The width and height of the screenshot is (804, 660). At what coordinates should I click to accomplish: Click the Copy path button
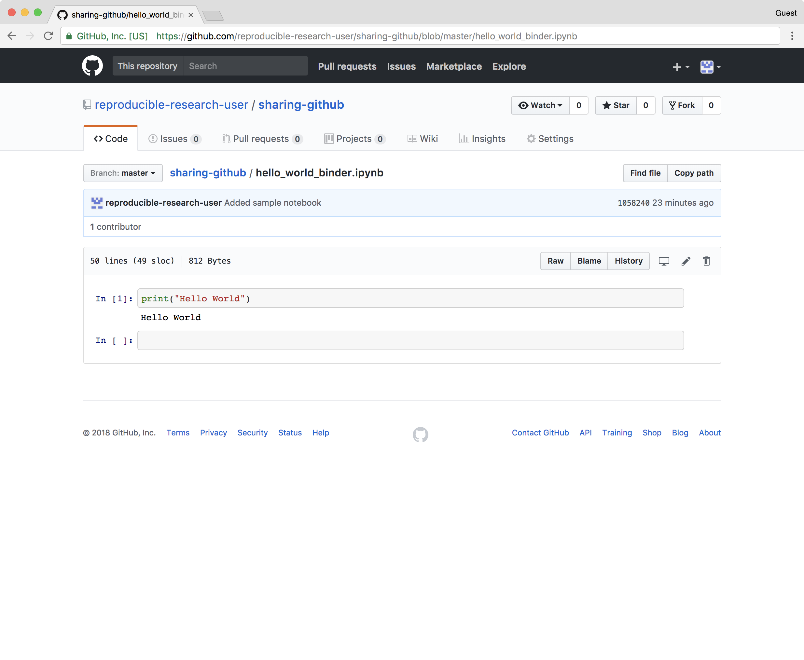tap(694, 173)
